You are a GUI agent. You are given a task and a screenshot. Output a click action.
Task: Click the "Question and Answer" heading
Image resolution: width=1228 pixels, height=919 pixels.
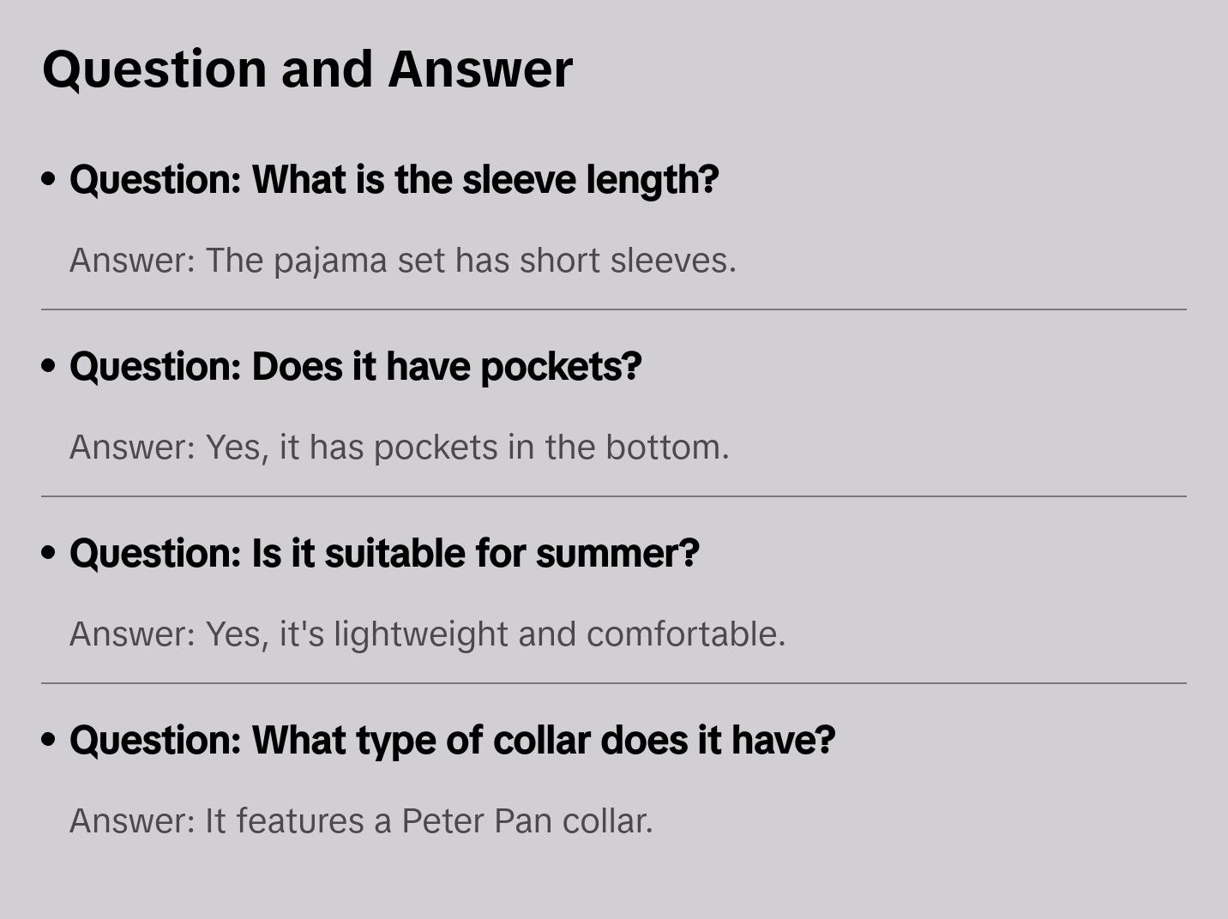click(x=307, y=69)
